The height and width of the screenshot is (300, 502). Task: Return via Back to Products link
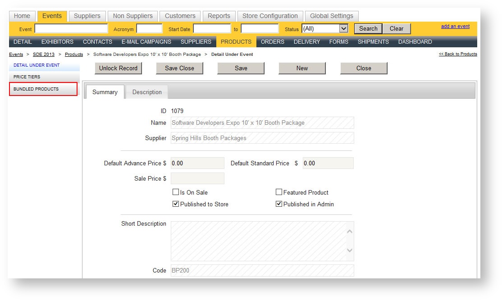(x=458, y=54)
